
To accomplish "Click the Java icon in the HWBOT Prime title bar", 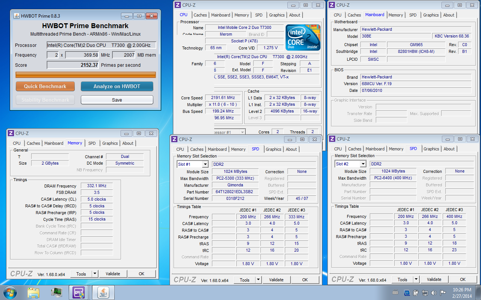I will [17, 16].
